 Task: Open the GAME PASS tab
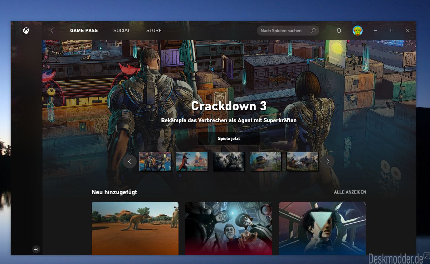(x=84, y=31)
